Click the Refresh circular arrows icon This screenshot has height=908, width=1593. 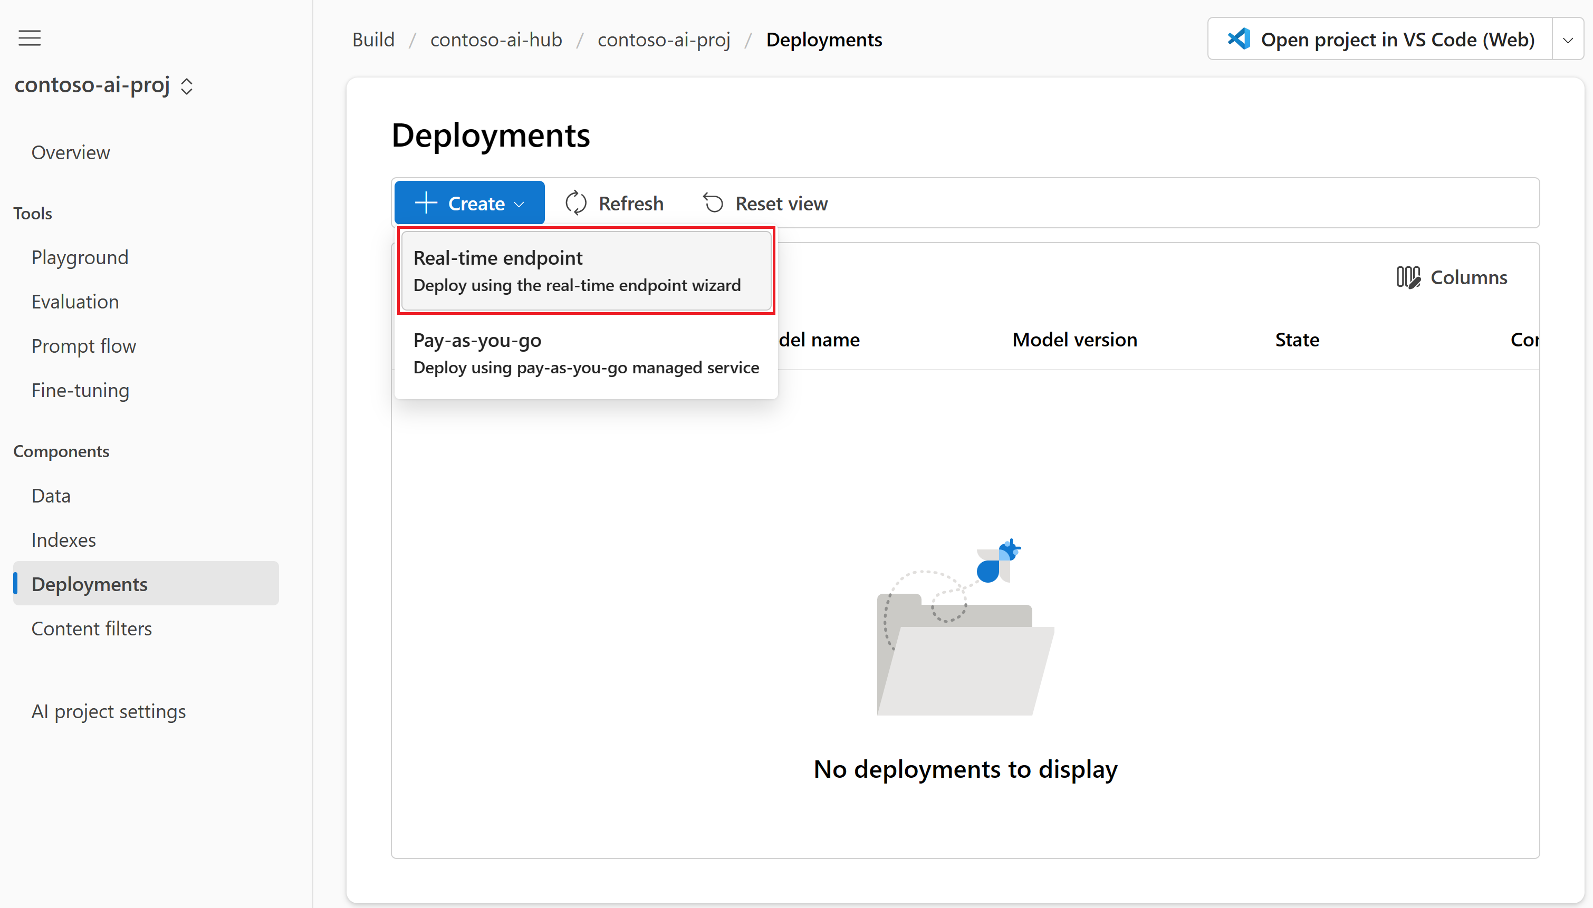[x=575, y=204]
